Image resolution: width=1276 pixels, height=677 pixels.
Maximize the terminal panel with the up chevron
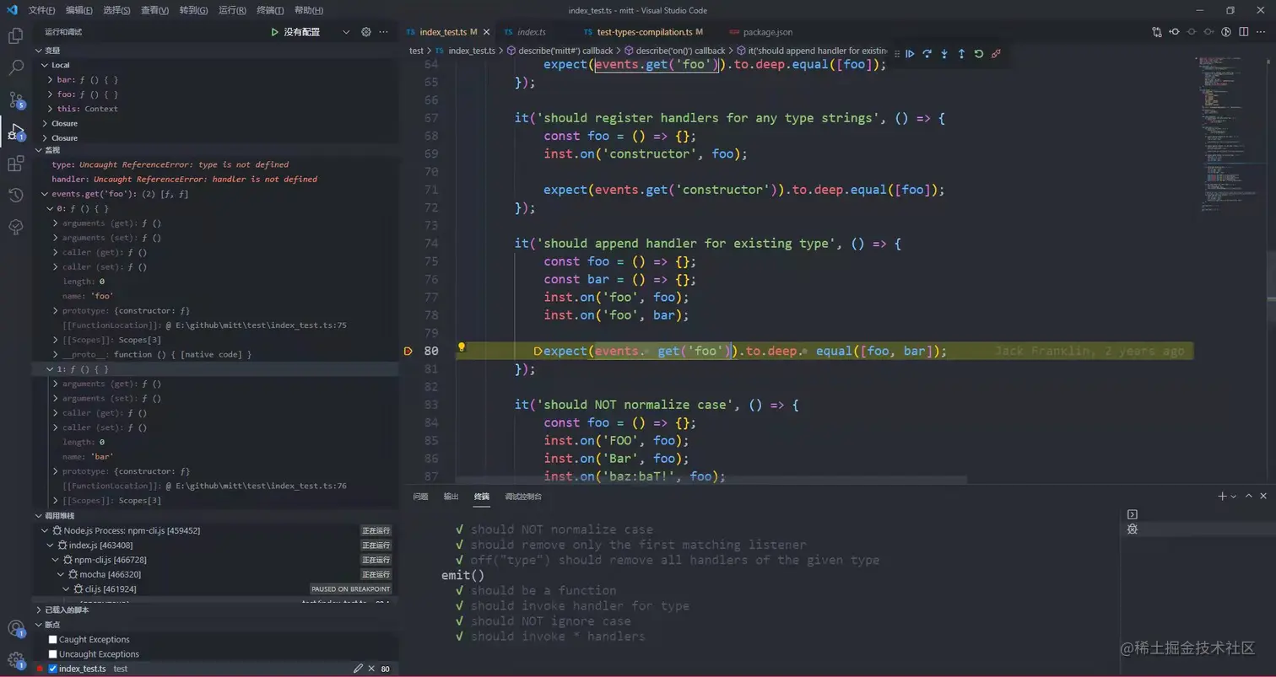(1249, 497)
